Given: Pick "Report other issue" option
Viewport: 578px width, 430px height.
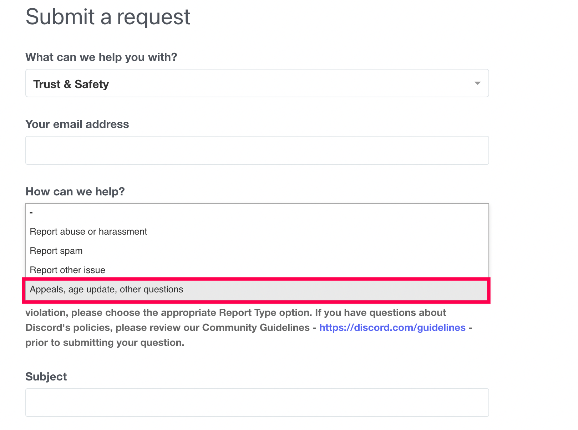Looking at the screenshot, I should coord(68,270).
